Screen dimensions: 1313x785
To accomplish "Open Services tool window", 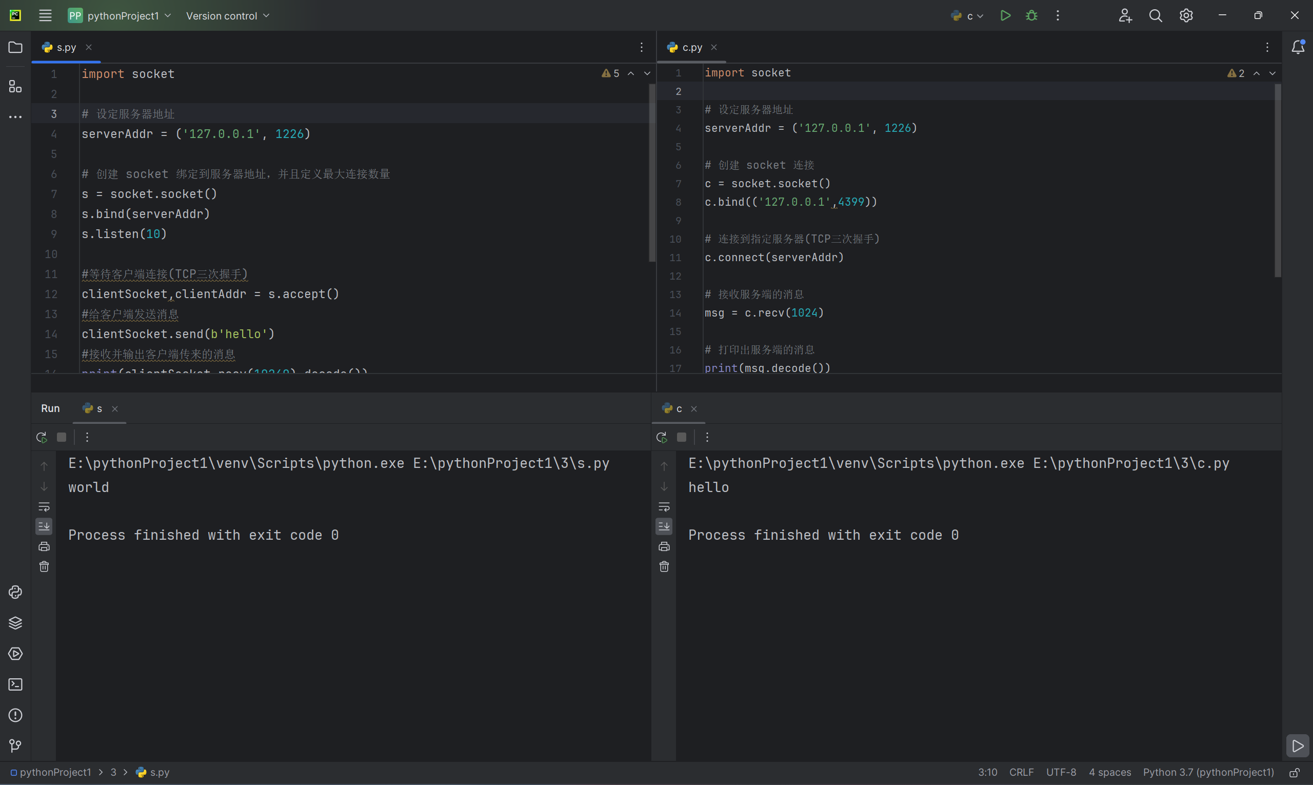I will [x=15, y=654].
